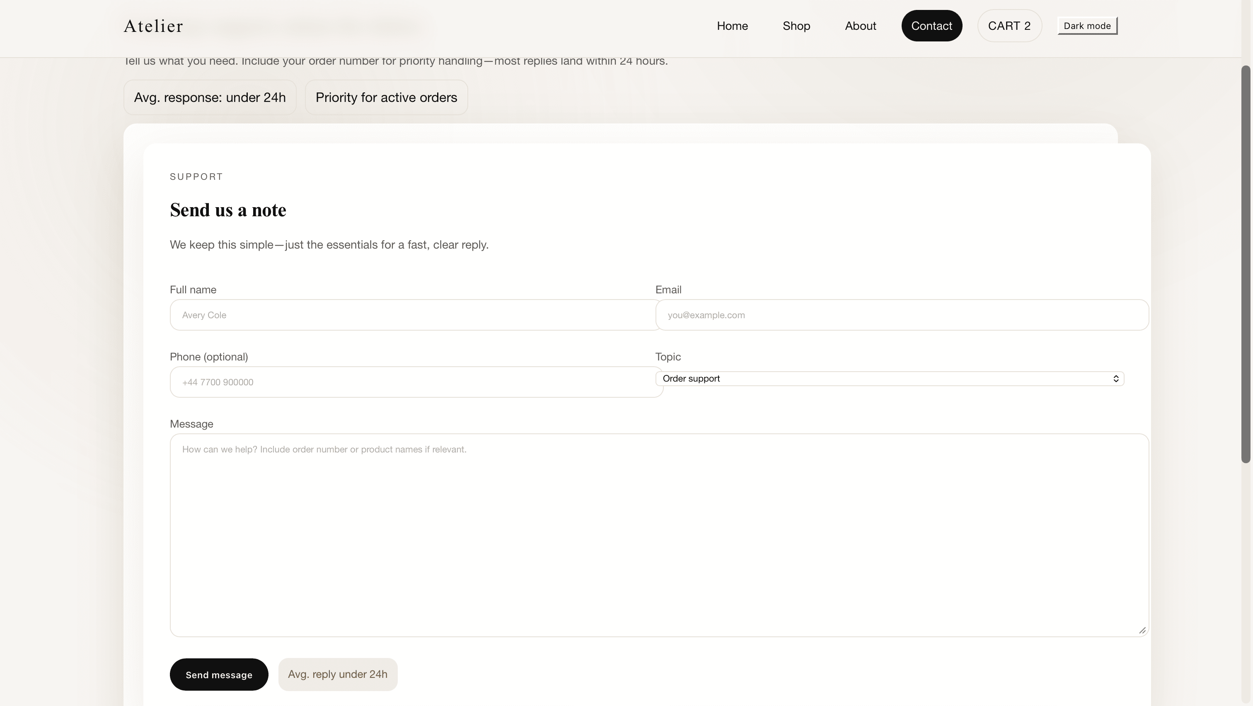Click the Atelier logo

pyautogui.click(x=153, y=26)
